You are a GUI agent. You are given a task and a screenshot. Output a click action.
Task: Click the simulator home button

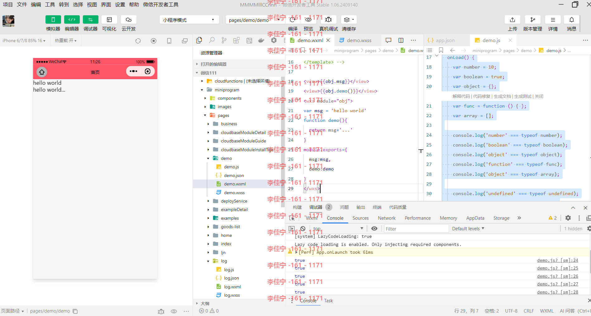point(42,72)
